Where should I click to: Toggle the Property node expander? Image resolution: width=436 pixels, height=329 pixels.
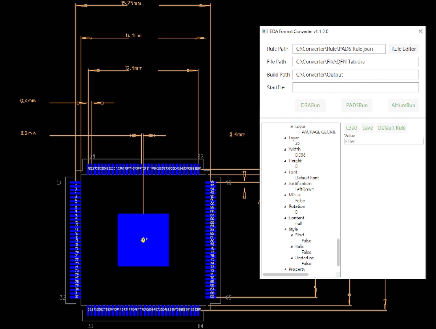pos(285,270)
